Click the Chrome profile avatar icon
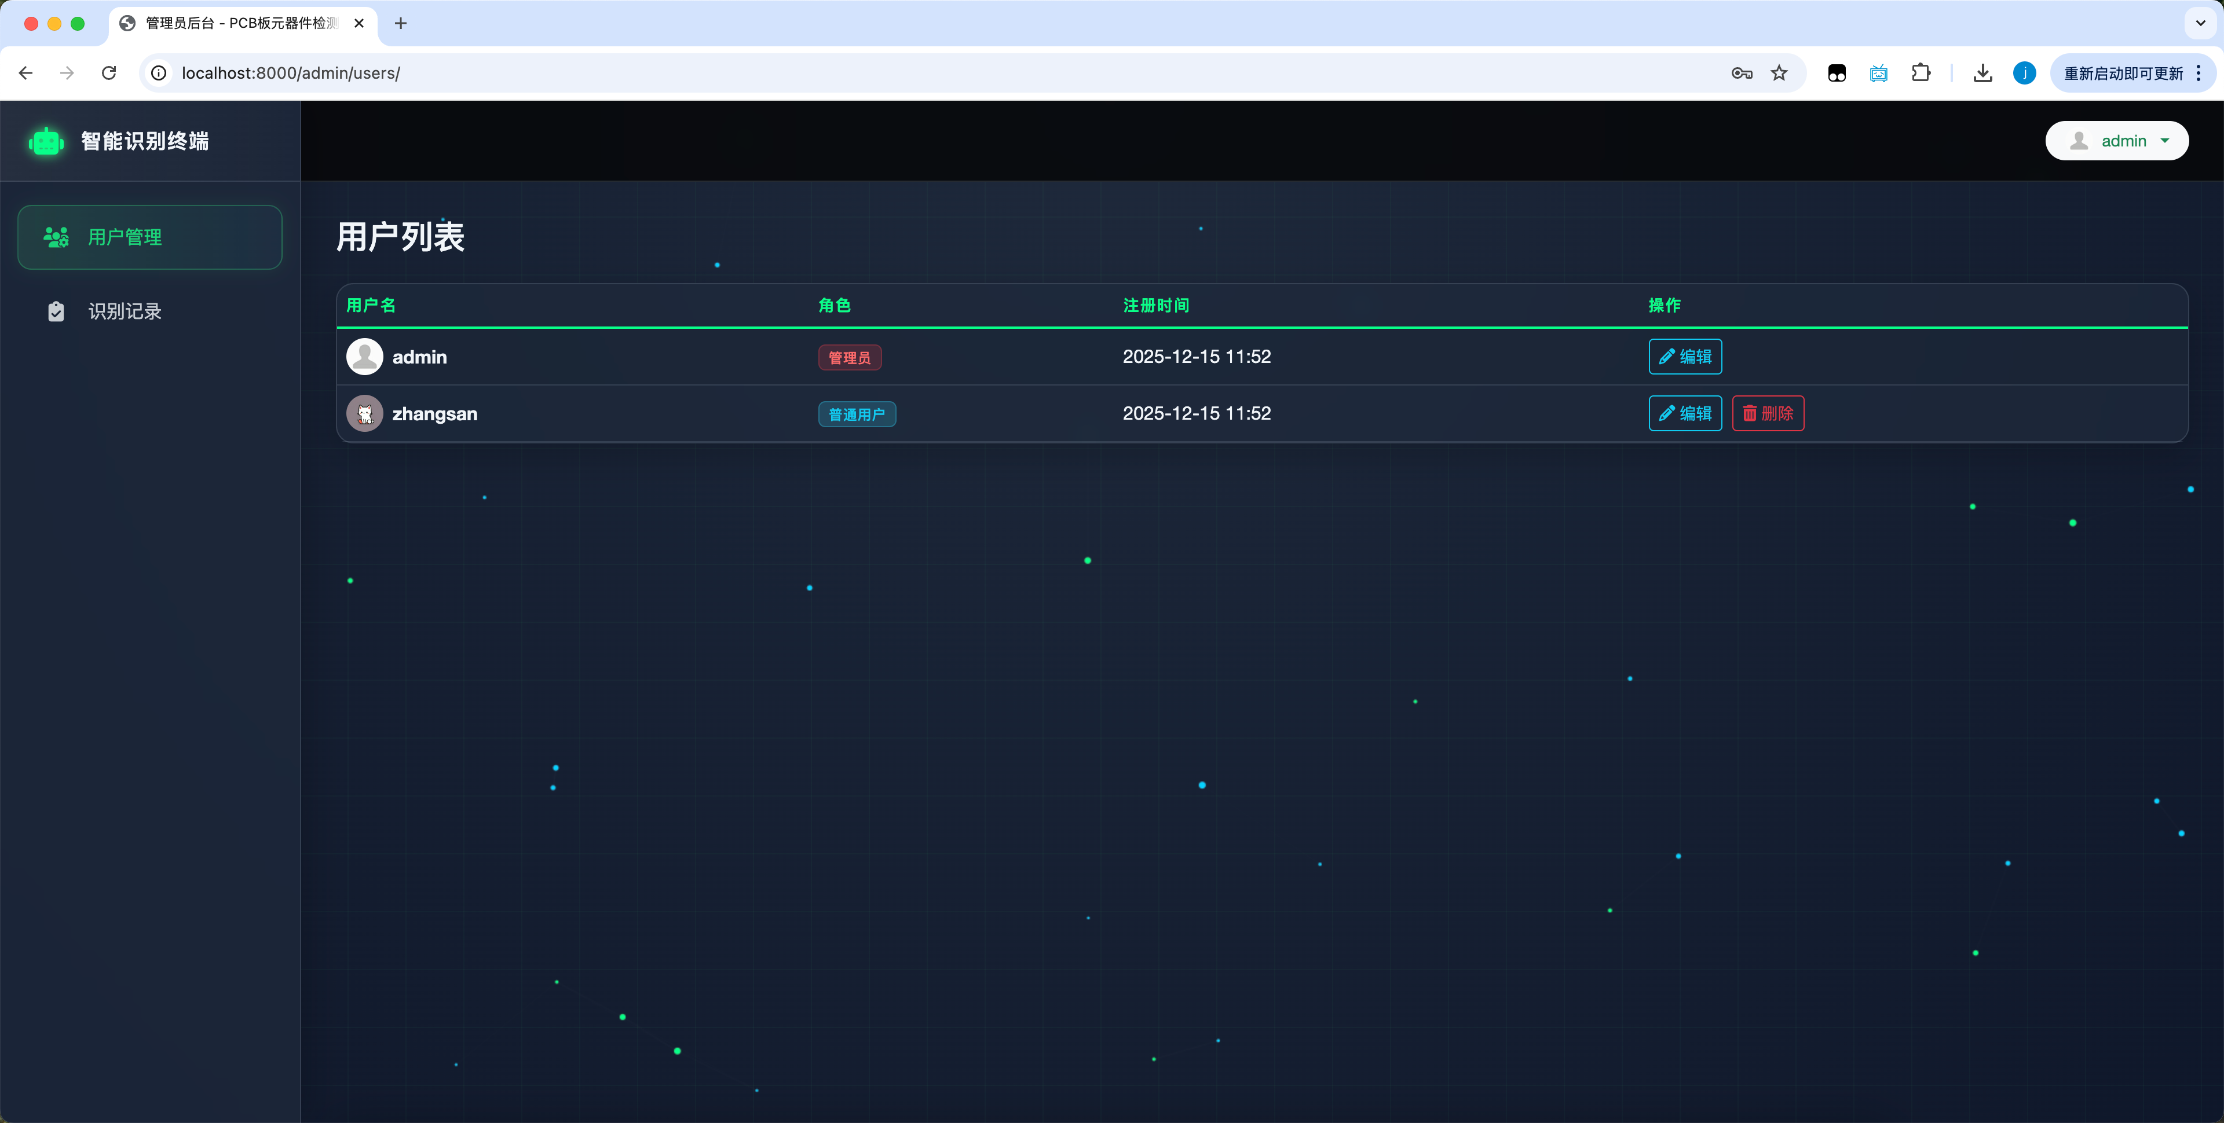Image resolution: width=2224 pixels, height=1123 pixels. [x=2025, y=74]
